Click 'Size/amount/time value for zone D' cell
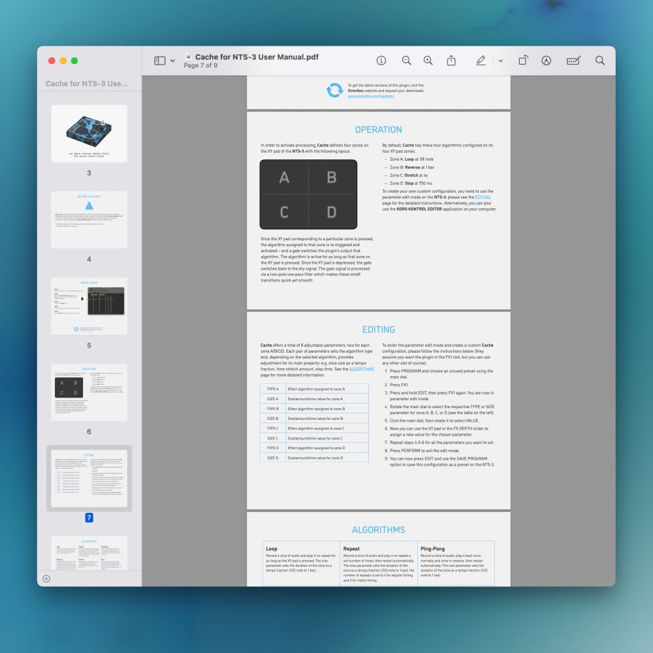653x653 pixels. (327, 458)
